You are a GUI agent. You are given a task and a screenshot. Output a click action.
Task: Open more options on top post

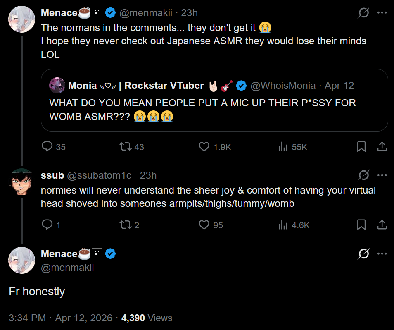382,13
